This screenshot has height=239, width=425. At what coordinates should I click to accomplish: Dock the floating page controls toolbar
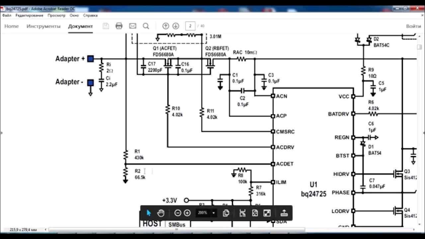click(284, 213)
